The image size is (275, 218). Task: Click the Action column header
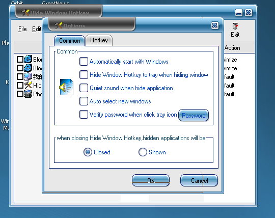click(x=232, y=48)
